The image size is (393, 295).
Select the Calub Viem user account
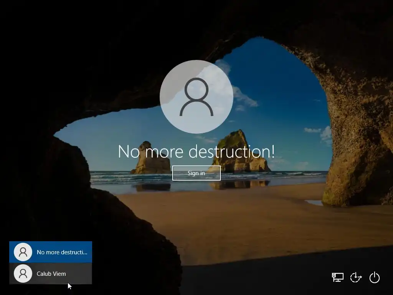51,273
